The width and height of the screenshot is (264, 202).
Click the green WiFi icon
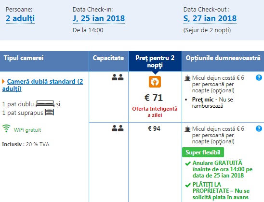[6, 128]
